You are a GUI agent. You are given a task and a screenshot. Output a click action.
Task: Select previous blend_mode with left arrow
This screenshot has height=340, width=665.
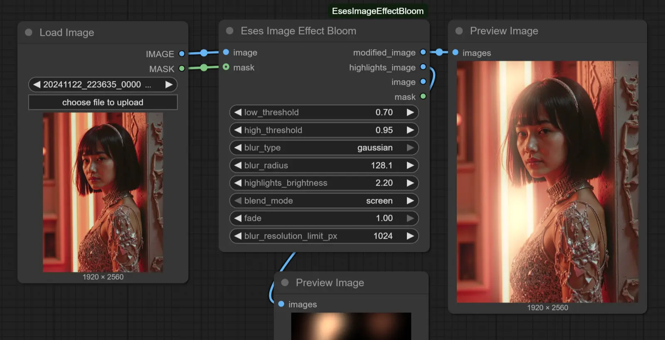click(238, 201)
